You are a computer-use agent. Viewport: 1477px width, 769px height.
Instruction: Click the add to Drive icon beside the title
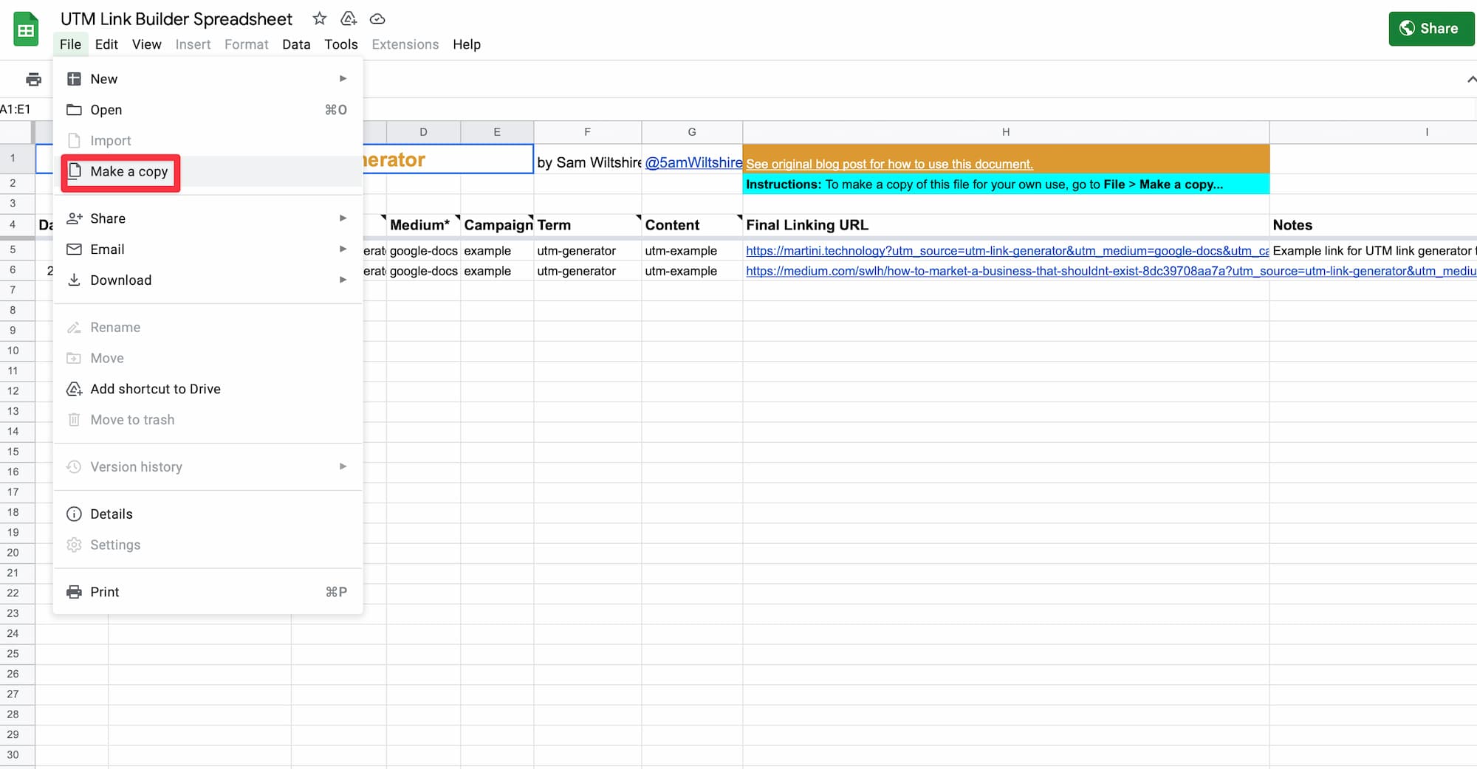pos(349,18)
